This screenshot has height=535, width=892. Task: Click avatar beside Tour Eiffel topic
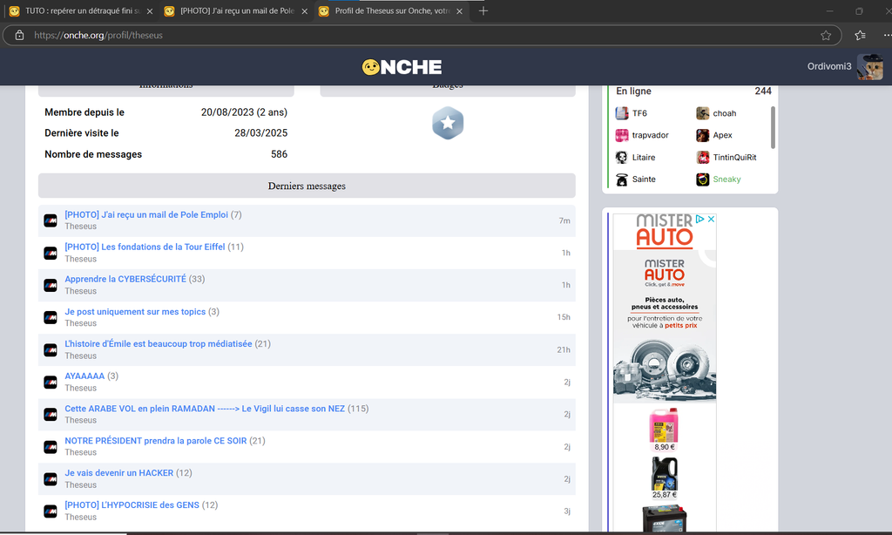[x=51, y=253]
